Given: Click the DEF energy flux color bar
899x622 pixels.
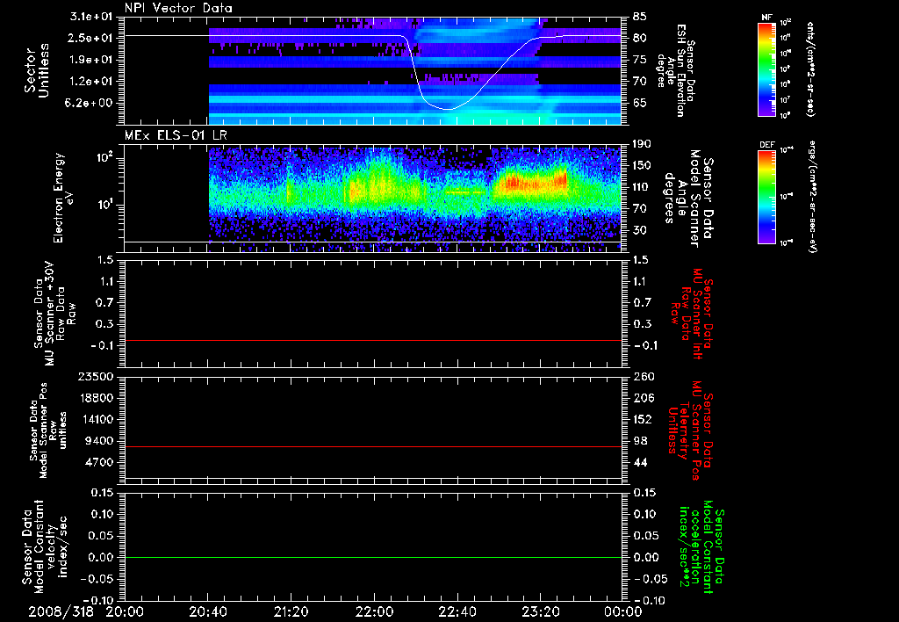Looking at the screenshot, I should point(767,196).
